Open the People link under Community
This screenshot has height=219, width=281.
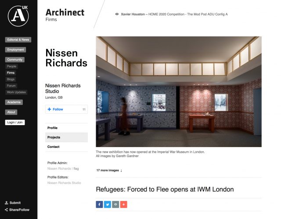click(11, 66)
